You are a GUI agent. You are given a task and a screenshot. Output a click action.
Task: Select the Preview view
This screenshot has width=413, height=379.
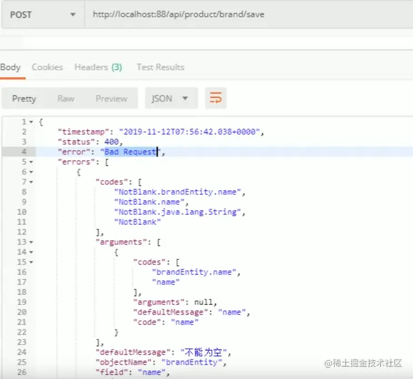click(111, 99)
